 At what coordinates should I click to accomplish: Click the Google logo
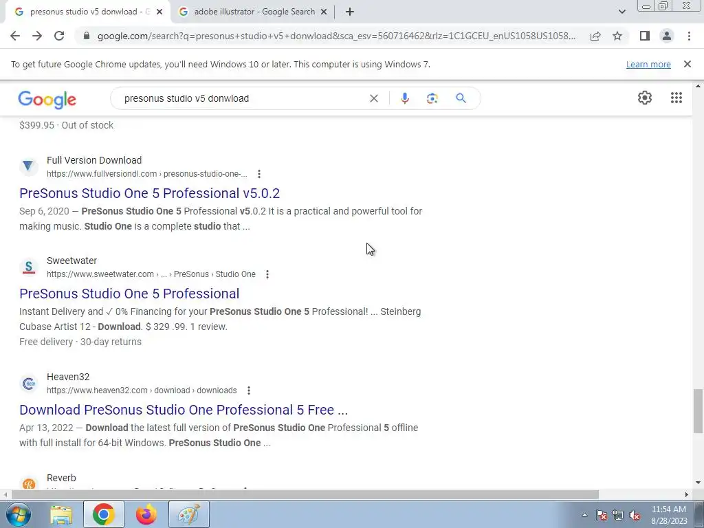(47, 99)
